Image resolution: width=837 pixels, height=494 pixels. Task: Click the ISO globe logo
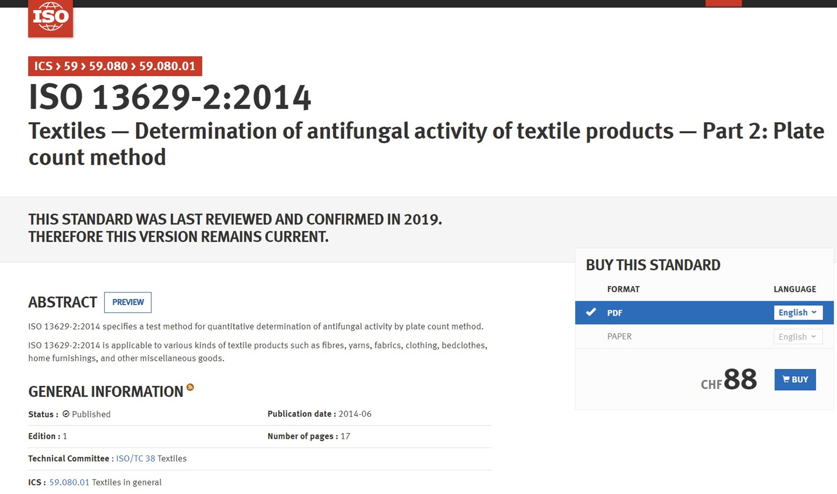click(50, 18)
